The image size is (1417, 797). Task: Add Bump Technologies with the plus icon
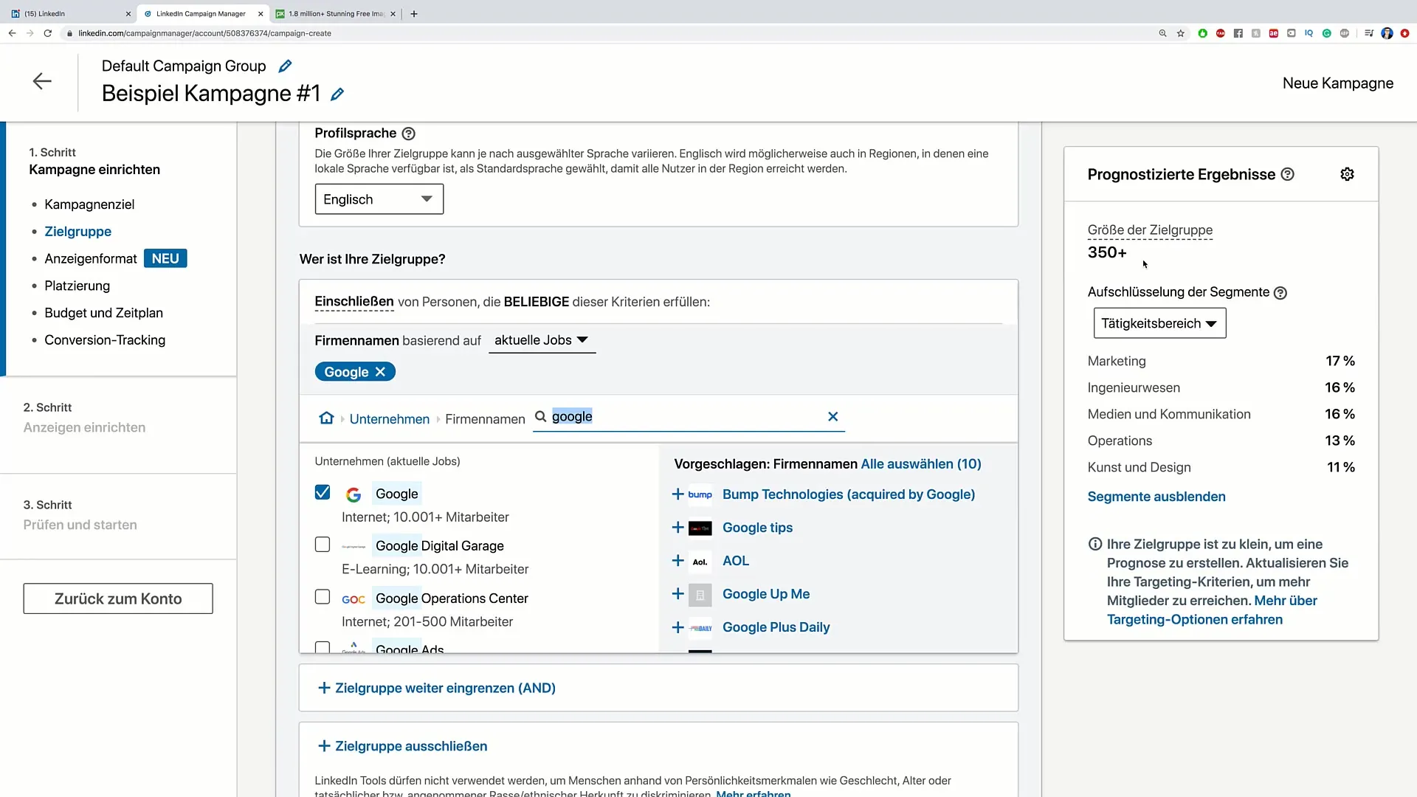pyautogui.click(x=678, y=494)
